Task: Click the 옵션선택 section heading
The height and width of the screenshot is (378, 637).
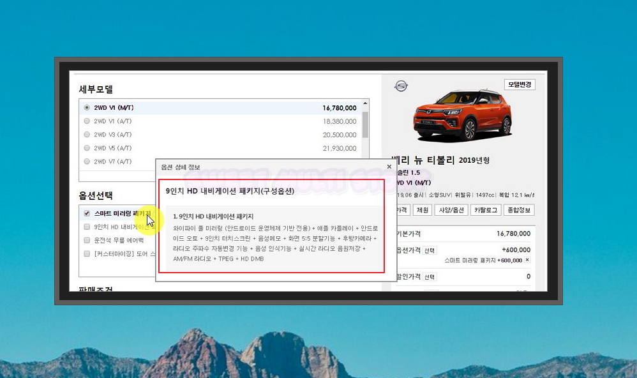Action: point(96,195)
